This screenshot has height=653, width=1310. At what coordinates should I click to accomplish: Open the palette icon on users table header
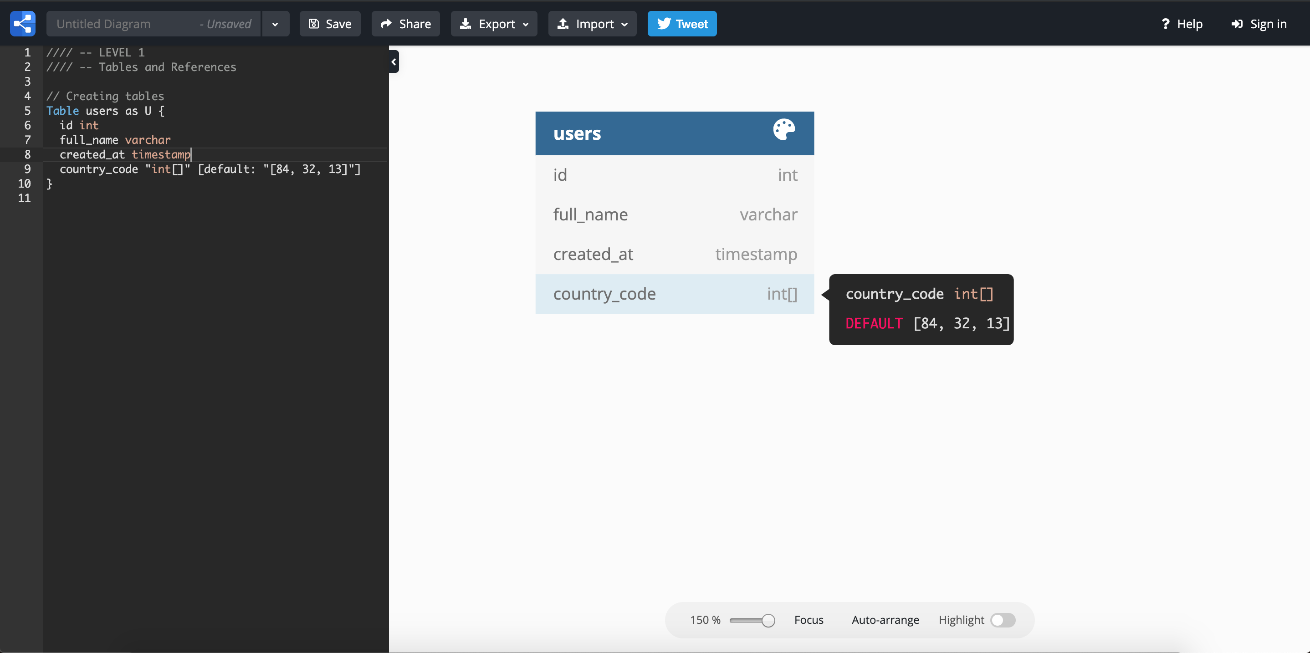click(783, 130)
